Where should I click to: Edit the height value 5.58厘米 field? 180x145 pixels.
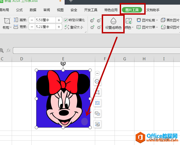click(46, 20)
